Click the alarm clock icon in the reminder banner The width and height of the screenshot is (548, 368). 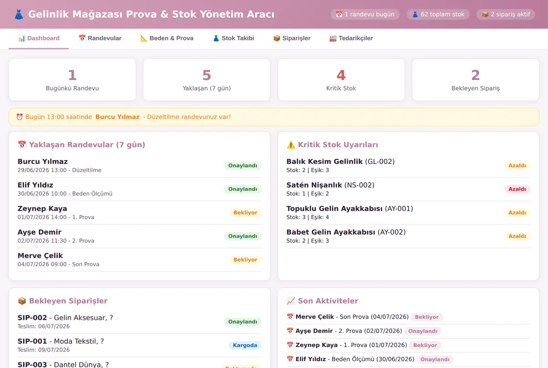(20, 117)
